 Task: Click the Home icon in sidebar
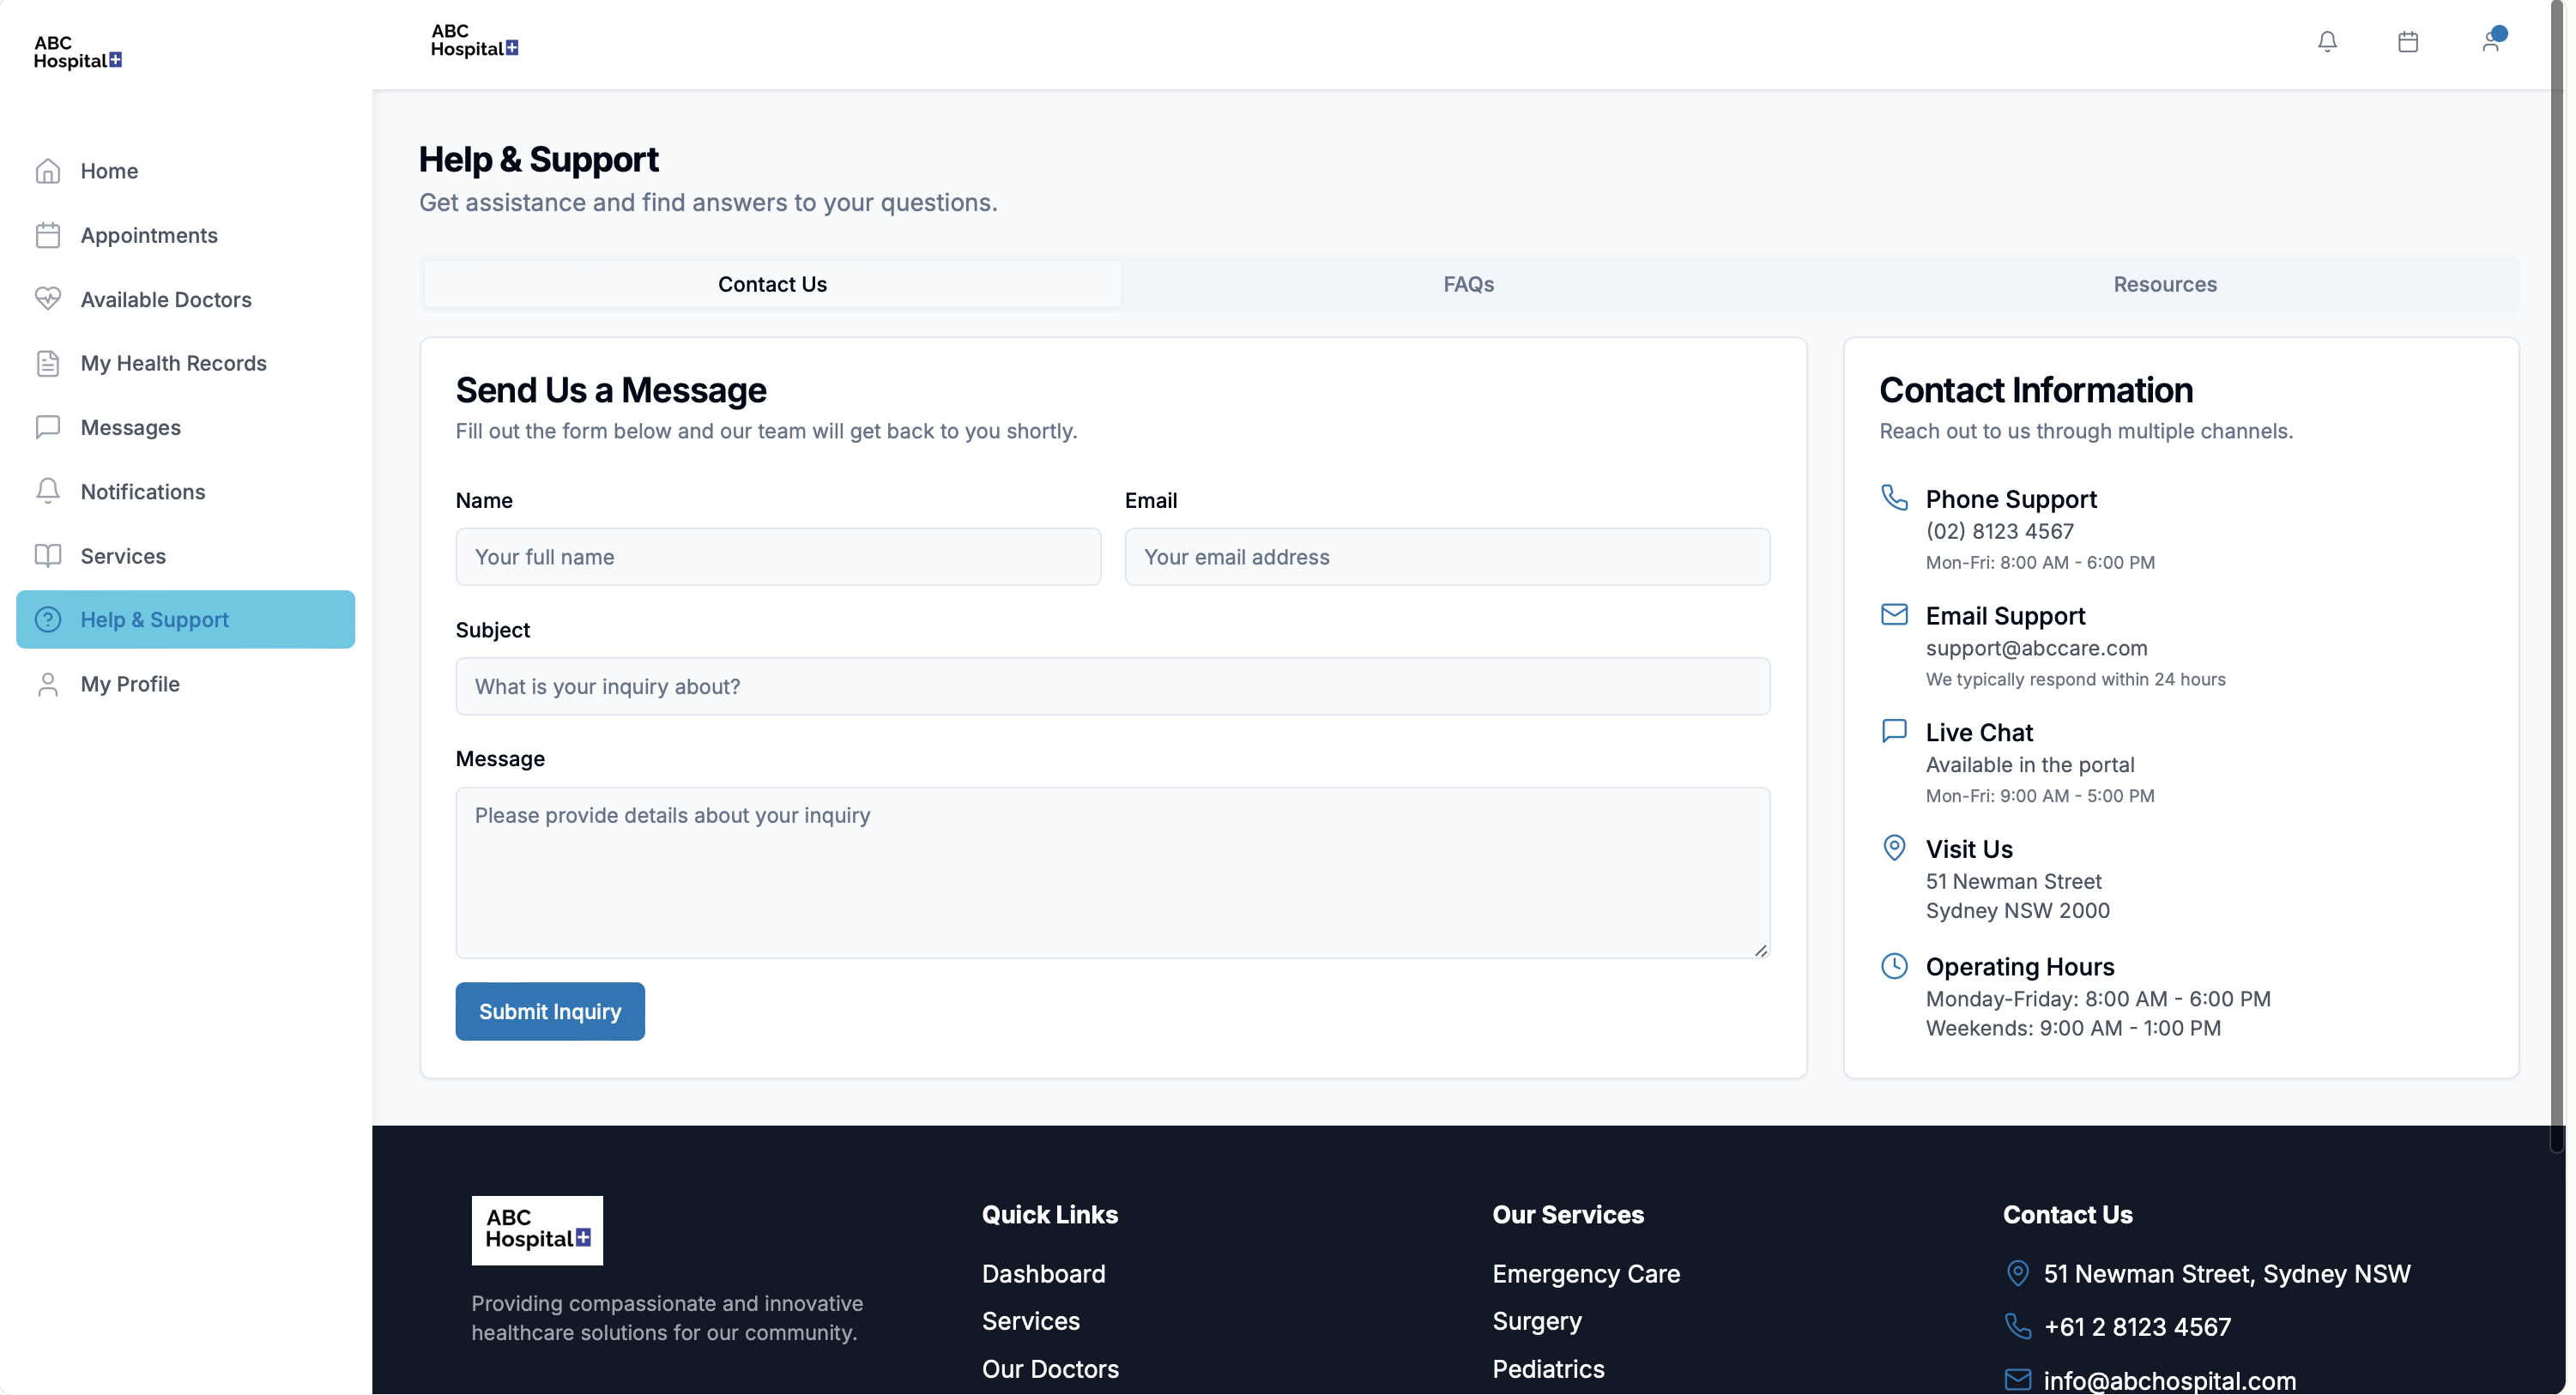click(x=48, y=171)
